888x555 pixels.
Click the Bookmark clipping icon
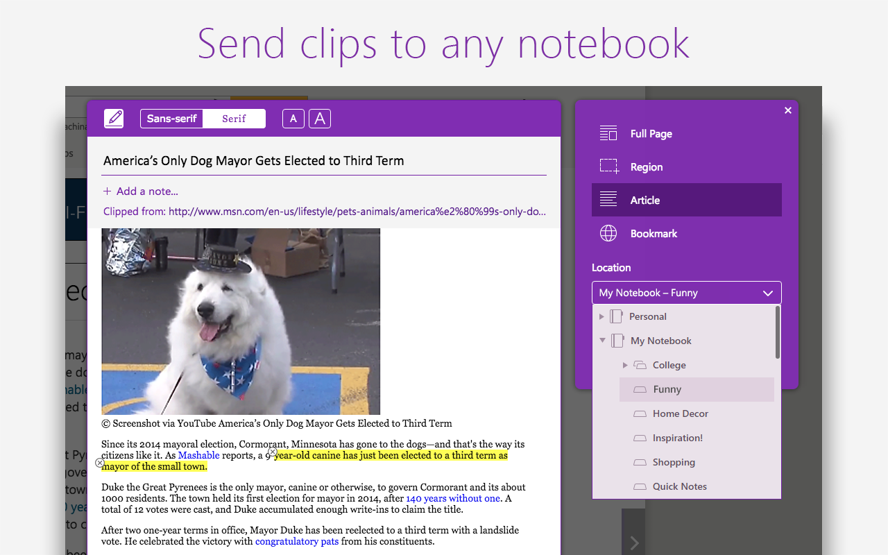click(x=608, y=233)
